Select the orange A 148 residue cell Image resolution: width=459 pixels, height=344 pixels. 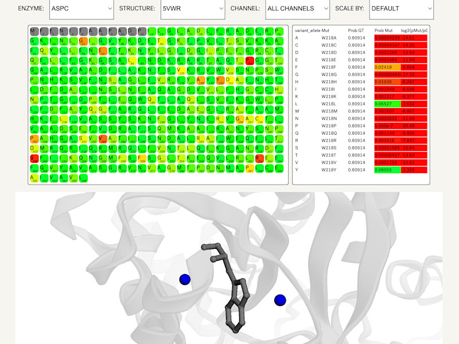pos(201,80)
